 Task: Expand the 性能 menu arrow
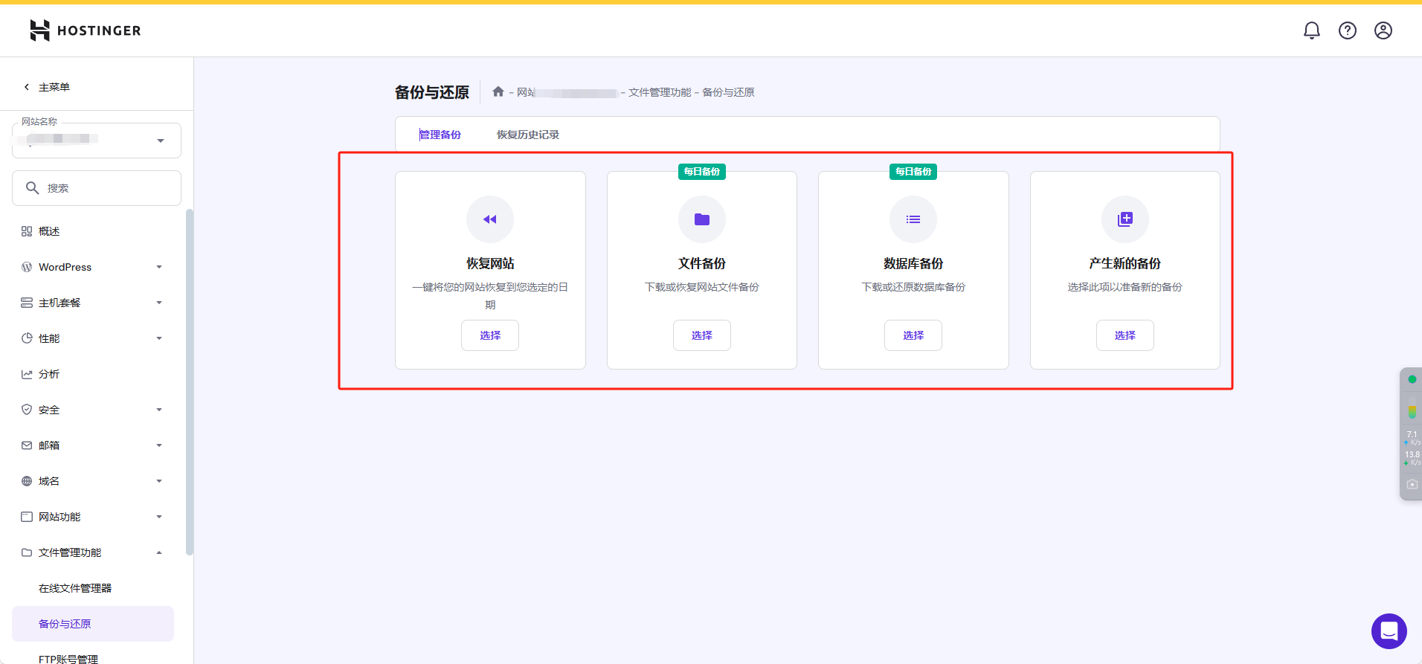click(x=159, y=338)
